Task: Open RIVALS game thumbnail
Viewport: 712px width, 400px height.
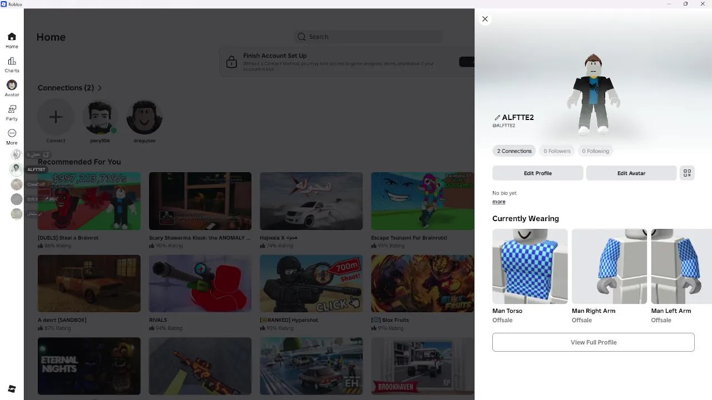Action: (200, 283)
